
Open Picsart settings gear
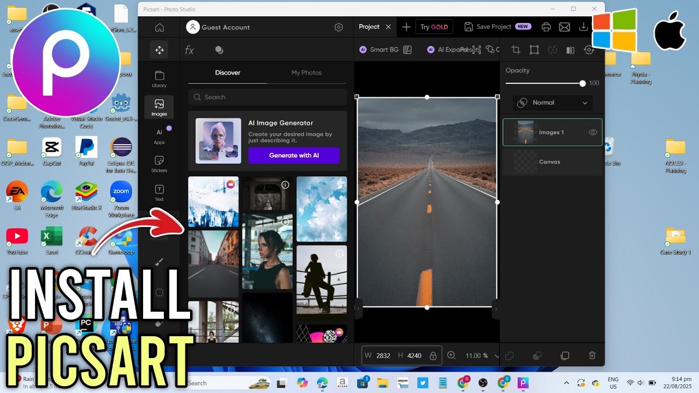tap(339, 27)
